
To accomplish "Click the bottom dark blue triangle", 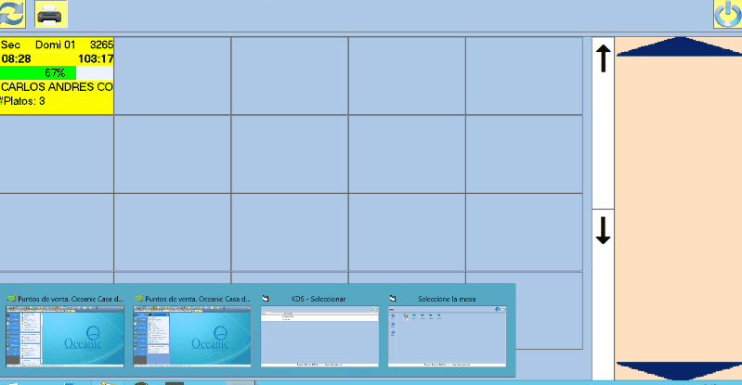I will coord(678,368).
